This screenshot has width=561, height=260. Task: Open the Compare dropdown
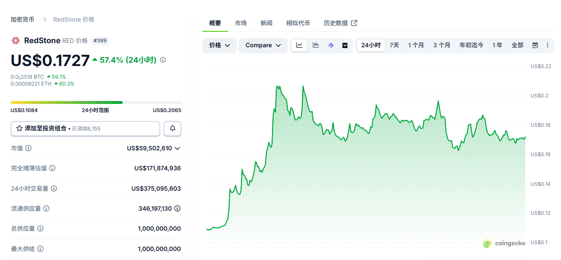click(263, 45)
